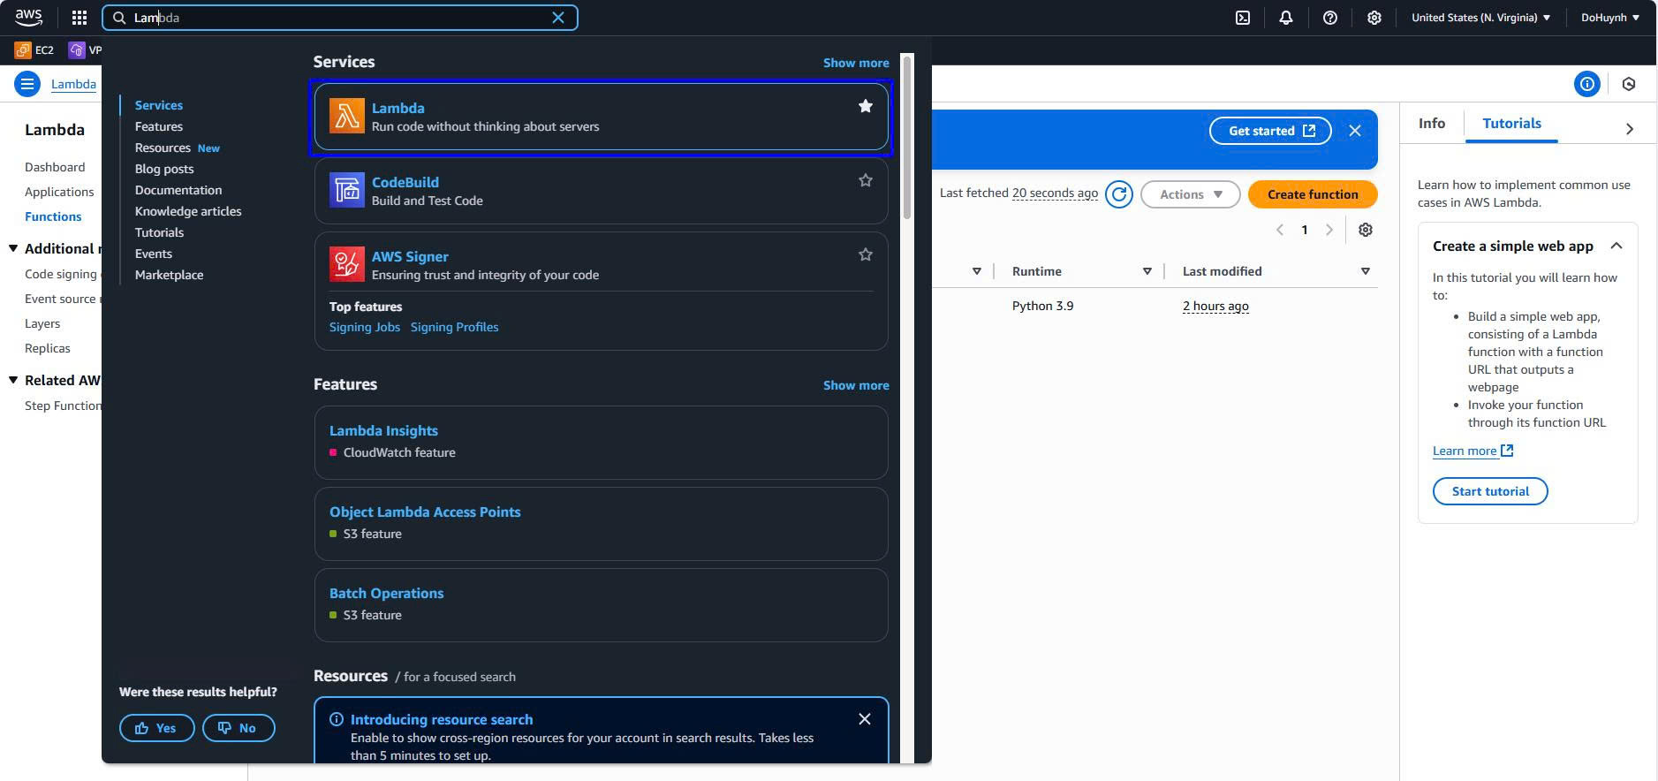Collapse the Create a simple web app section
This screenshot has height=781, width=1658.
coord(1616,246)
